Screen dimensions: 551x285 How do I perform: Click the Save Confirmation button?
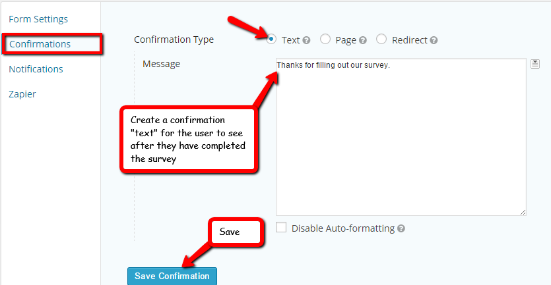(x=172, y=276)
